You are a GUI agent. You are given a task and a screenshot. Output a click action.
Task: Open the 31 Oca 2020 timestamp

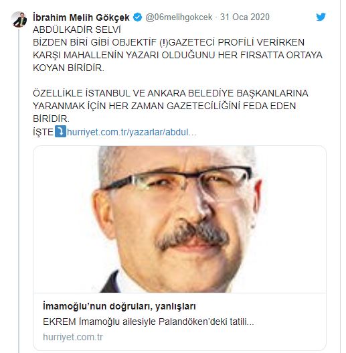245,17
